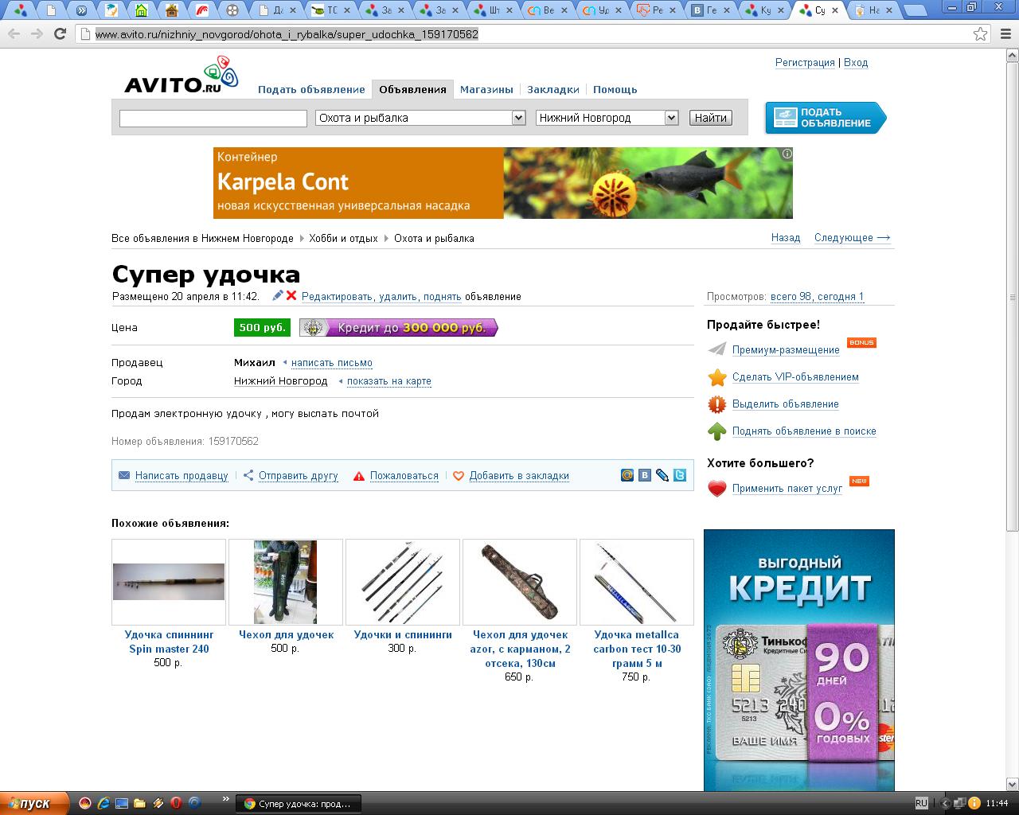Open the 'Закладки' menu item
Screen dimensions: 1019x815
[553, 90]
